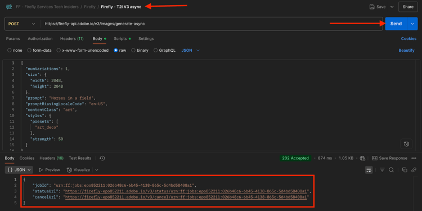Open the cancelUrl link in response
422x211 pixels.
(x=186, y=197)
